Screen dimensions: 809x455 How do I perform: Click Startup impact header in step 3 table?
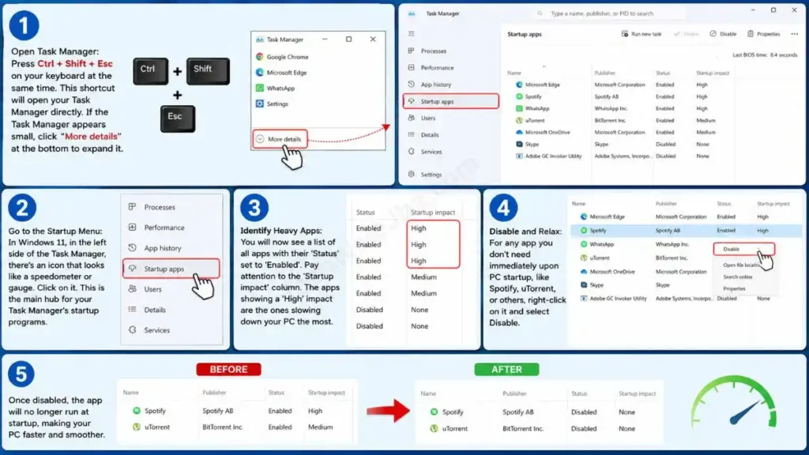[x=433, y=212]
